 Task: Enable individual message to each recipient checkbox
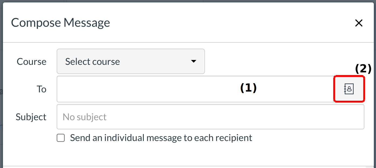point(61,138)
